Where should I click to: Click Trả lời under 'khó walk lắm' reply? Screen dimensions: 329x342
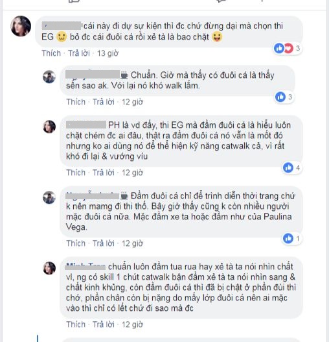[104, 102]
